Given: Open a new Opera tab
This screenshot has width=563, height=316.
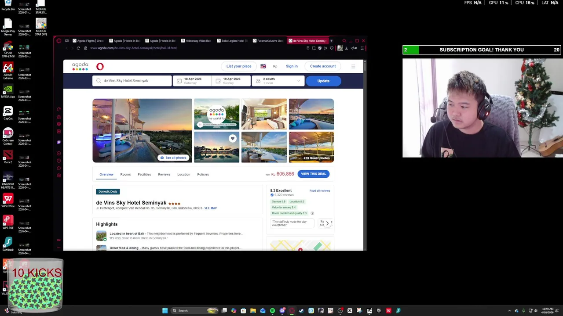Looking at the screenshot, I should point(332,41).
